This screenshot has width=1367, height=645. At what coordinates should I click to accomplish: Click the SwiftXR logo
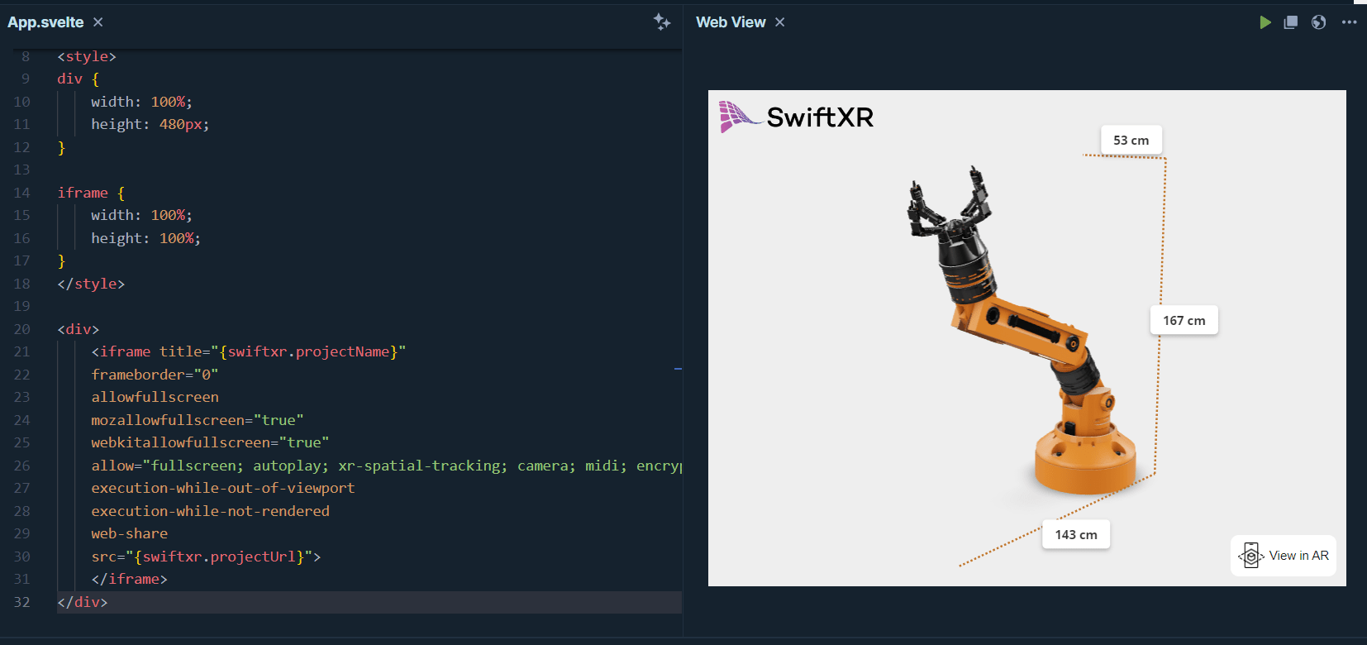(797, 117)
